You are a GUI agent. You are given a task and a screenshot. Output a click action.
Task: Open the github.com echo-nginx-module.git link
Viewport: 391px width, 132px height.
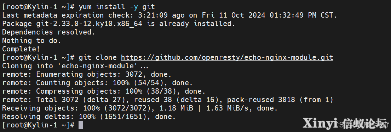point(227,58)
